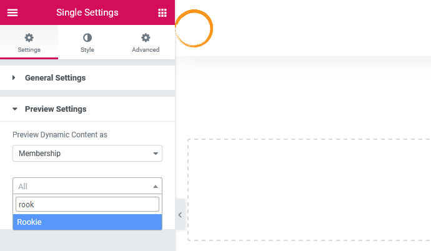Click the half-circle Style icon
Screen dimensions: 431x251
[x=87, y=38]
